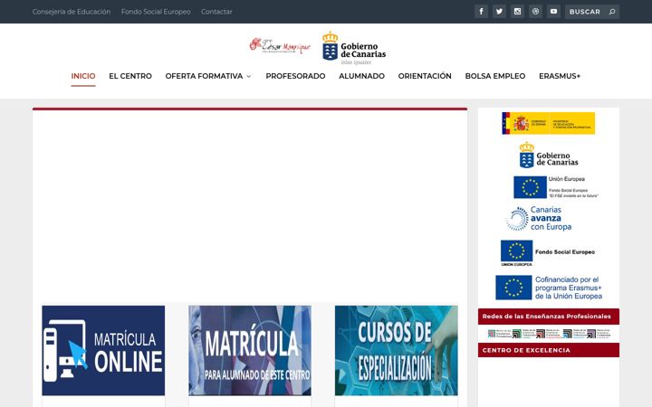Open the ERASMUS+ menu item
652x407 pixels.
click(560, 76)
